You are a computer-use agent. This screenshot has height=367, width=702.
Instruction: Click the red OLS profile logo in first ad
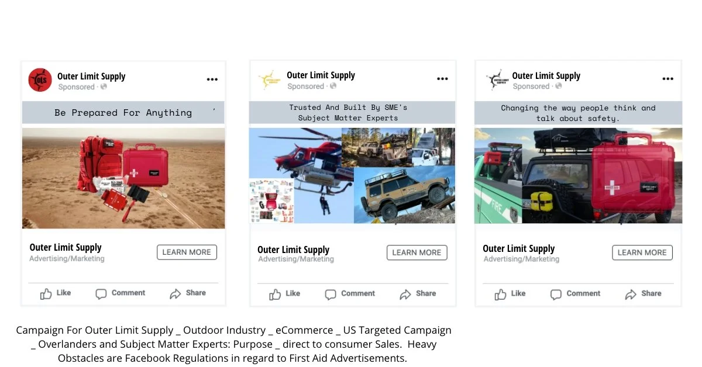click(40, 80)
